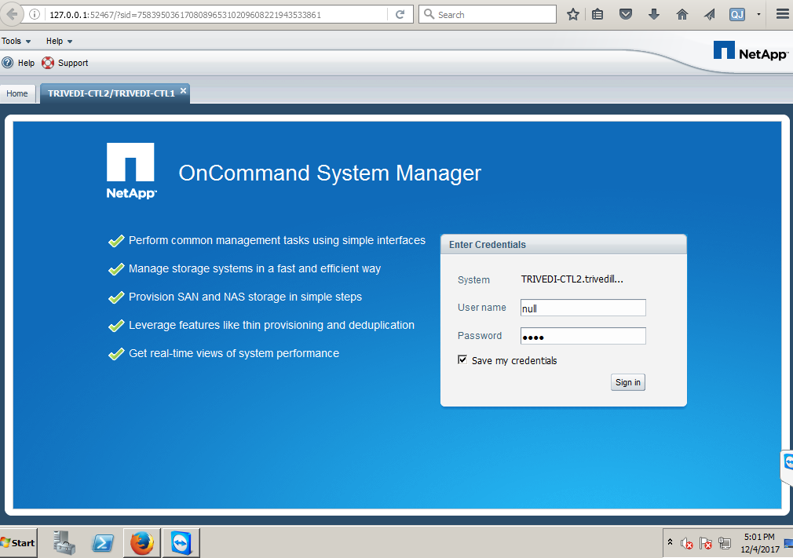Click the reload page icon
The height and width of the screenshot is (558, 793).
(400, 14)
